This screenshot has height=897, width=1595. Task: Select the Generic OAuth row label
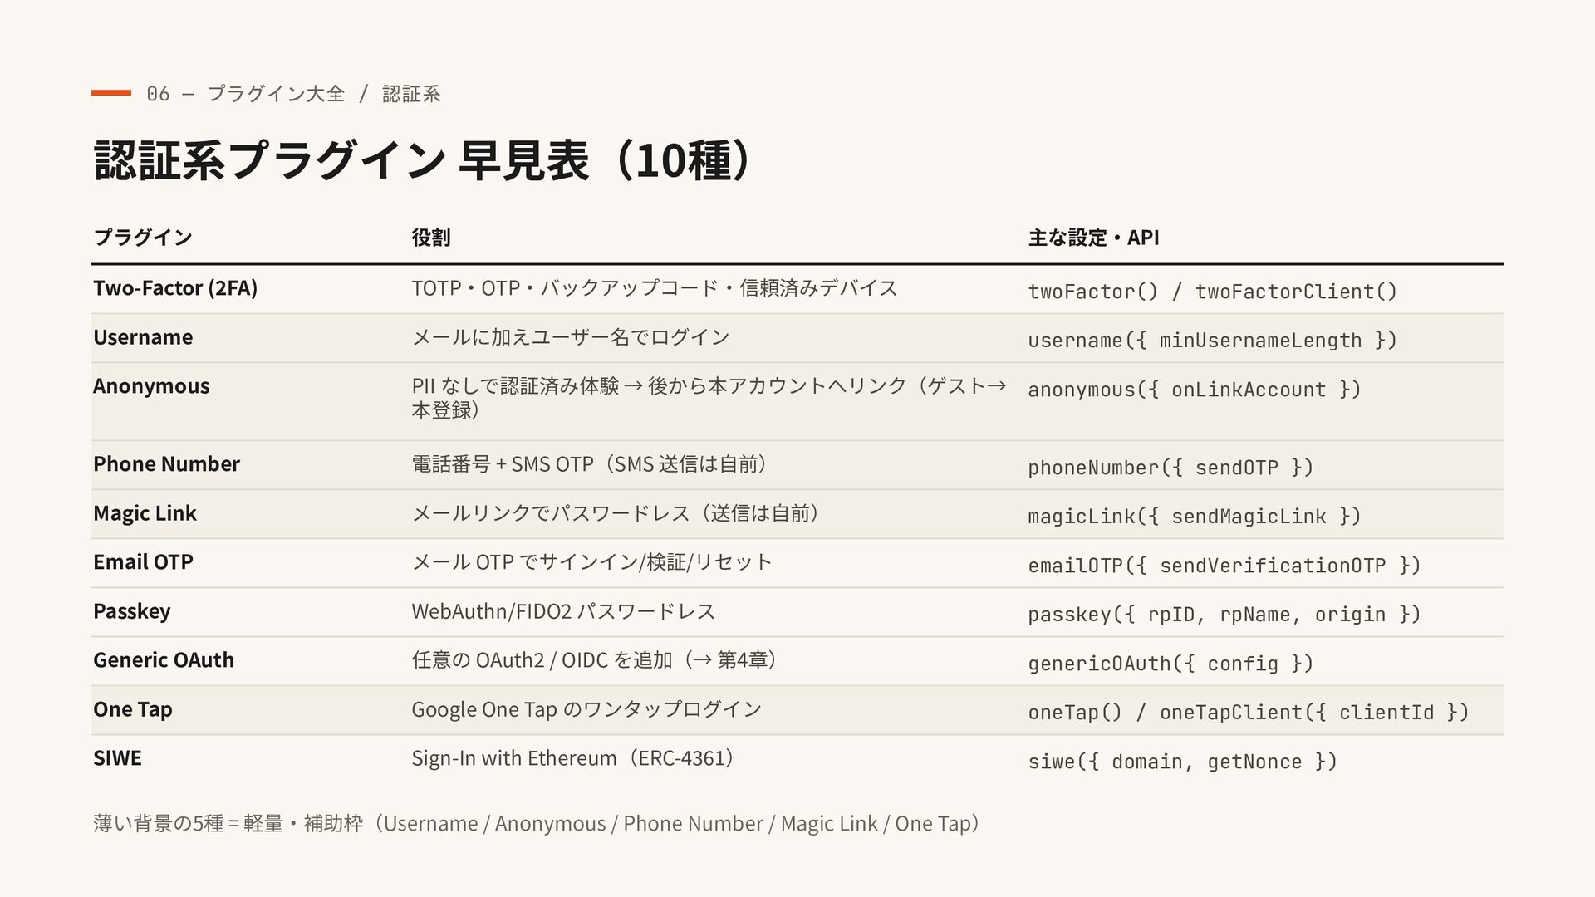pyautogui.click(x=164, y=660)
